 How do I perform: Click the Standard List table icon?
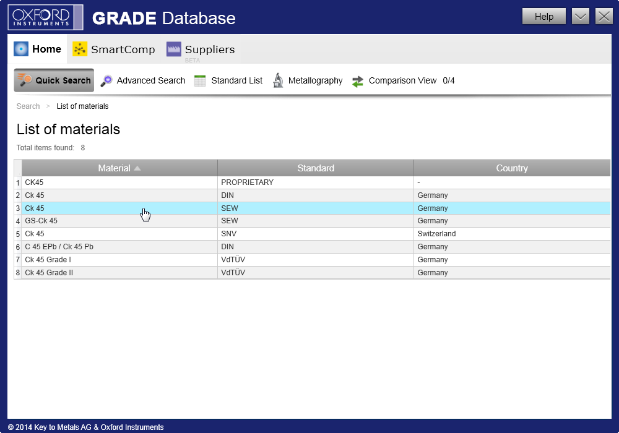200,81
